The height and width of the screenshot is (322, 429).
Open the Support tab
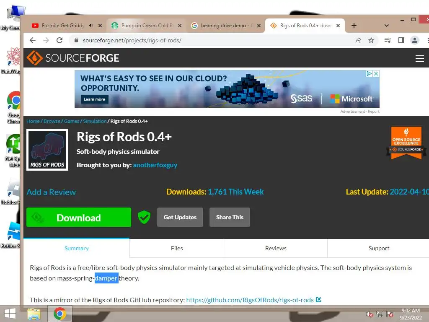[379, 248]
